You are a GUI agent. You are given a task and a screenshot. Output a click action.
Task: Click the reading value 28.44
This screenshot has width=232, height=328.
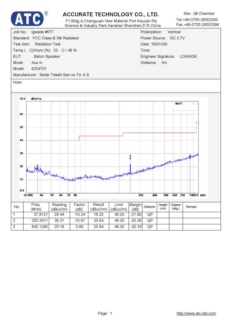59,215
